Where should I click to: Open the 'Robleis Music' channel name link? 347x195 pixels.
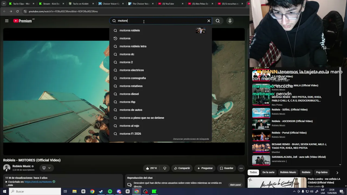(22, 166)
